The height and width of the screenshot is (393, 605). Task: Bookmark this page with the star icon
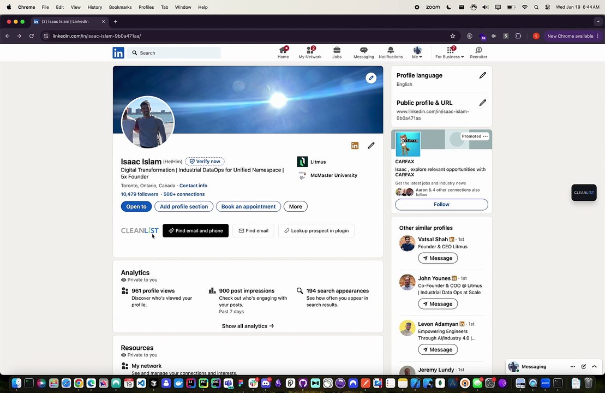point(453,36)
